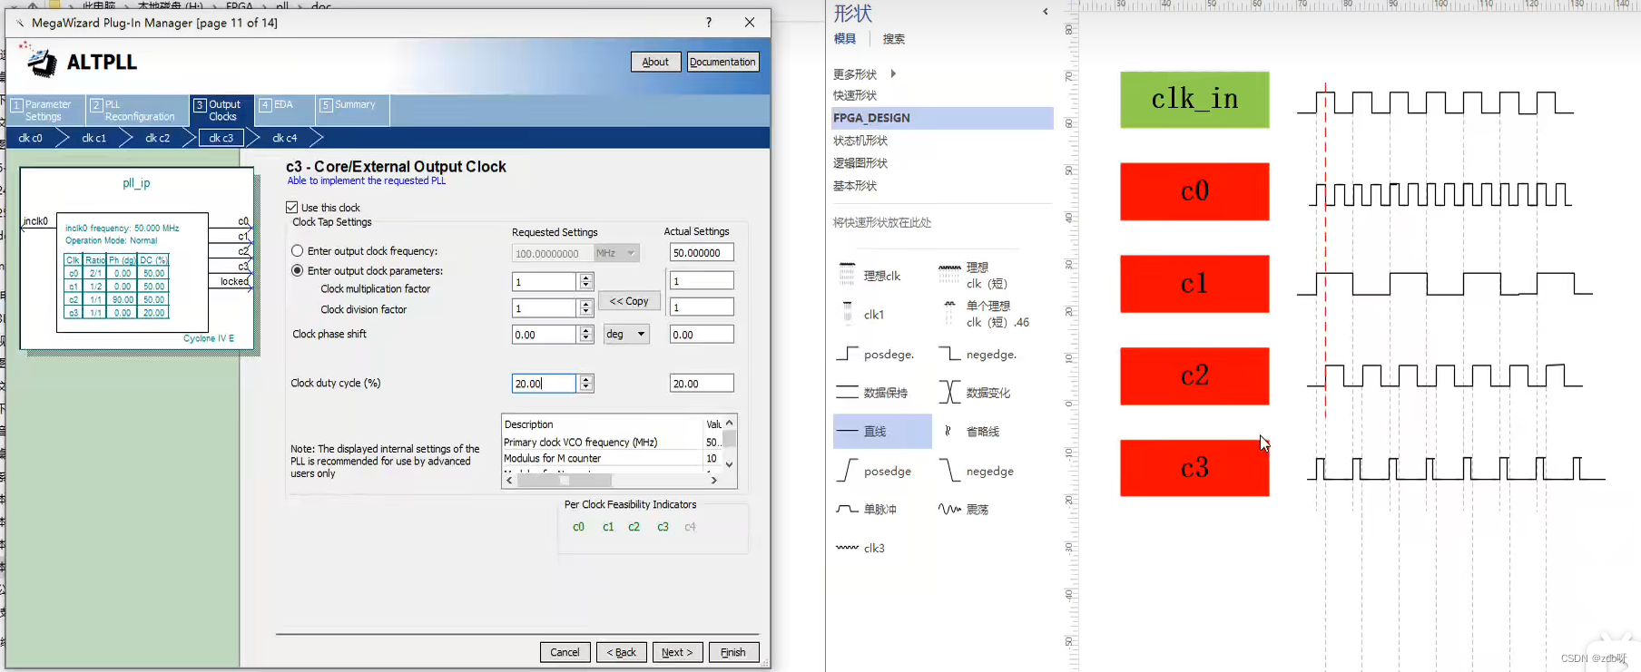1641x672 pixels.
Task: Pick the clk3 shape stencil
Action: coord(860,548)
